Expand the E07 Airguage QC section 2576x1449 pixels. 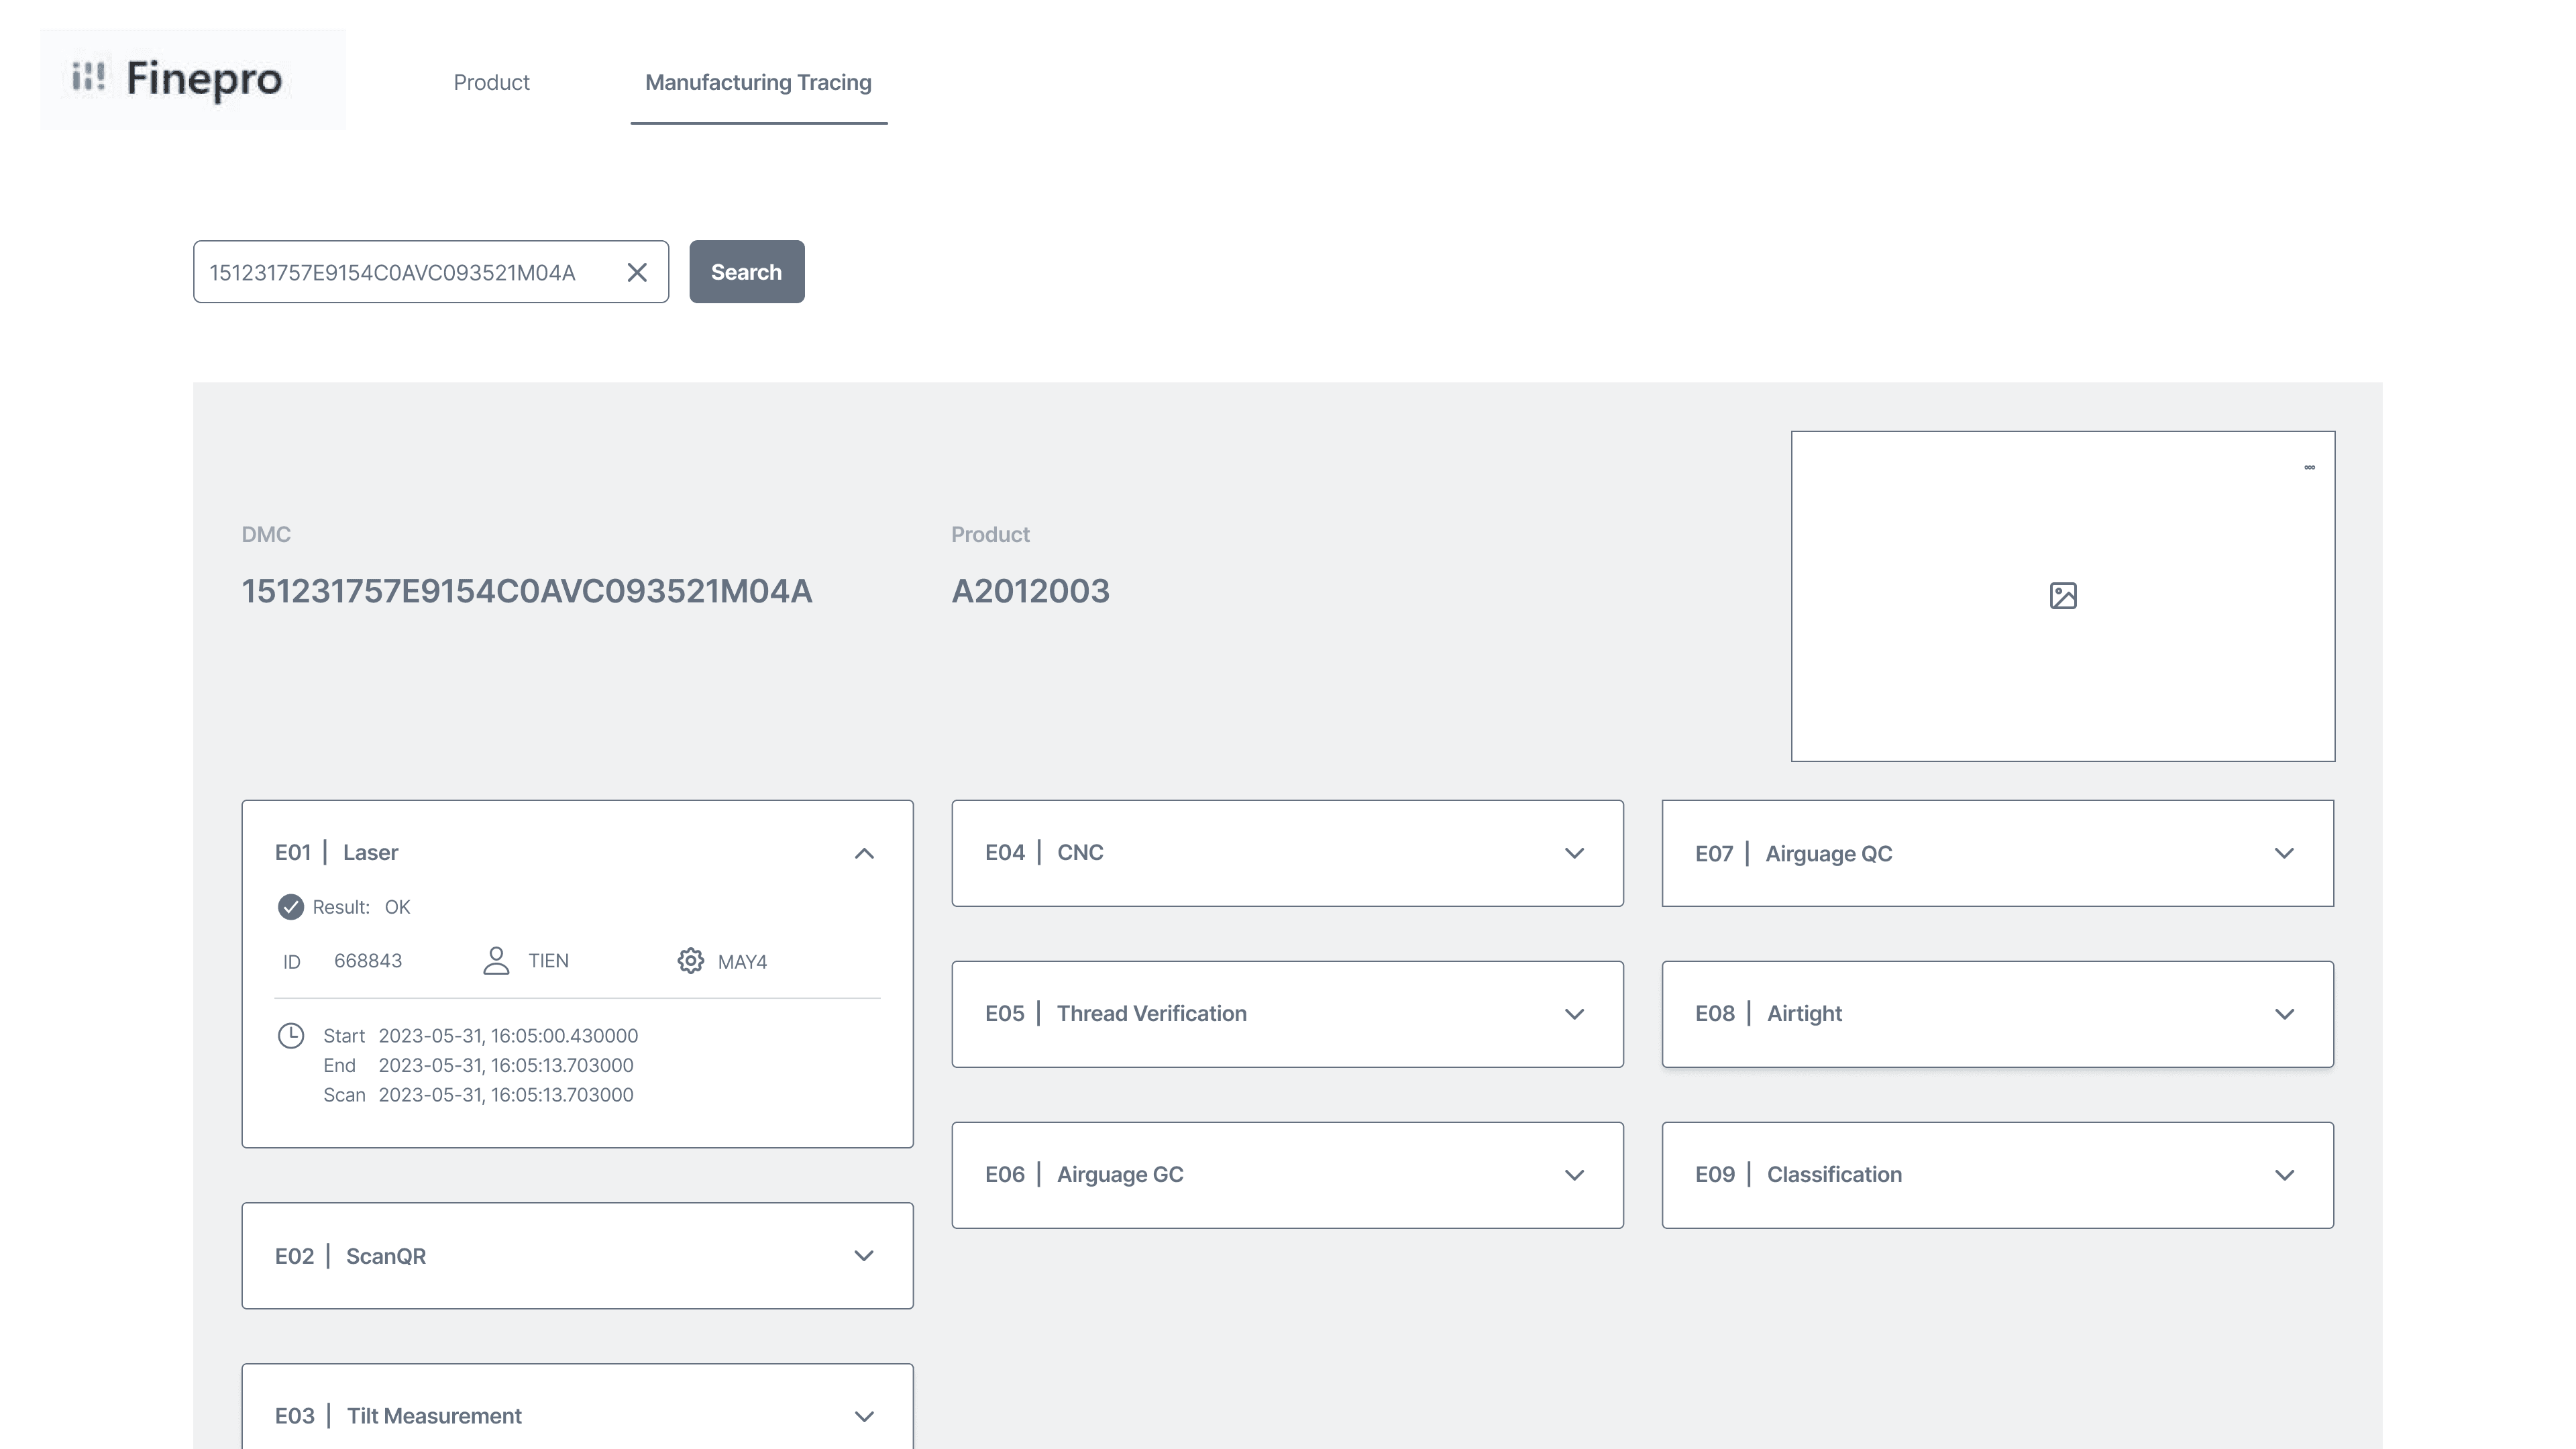point(2284,853)
